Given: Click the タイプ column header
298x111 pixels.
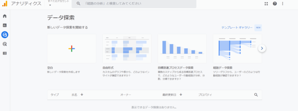Looking at the screenshot, I should [x=55, y=95].
